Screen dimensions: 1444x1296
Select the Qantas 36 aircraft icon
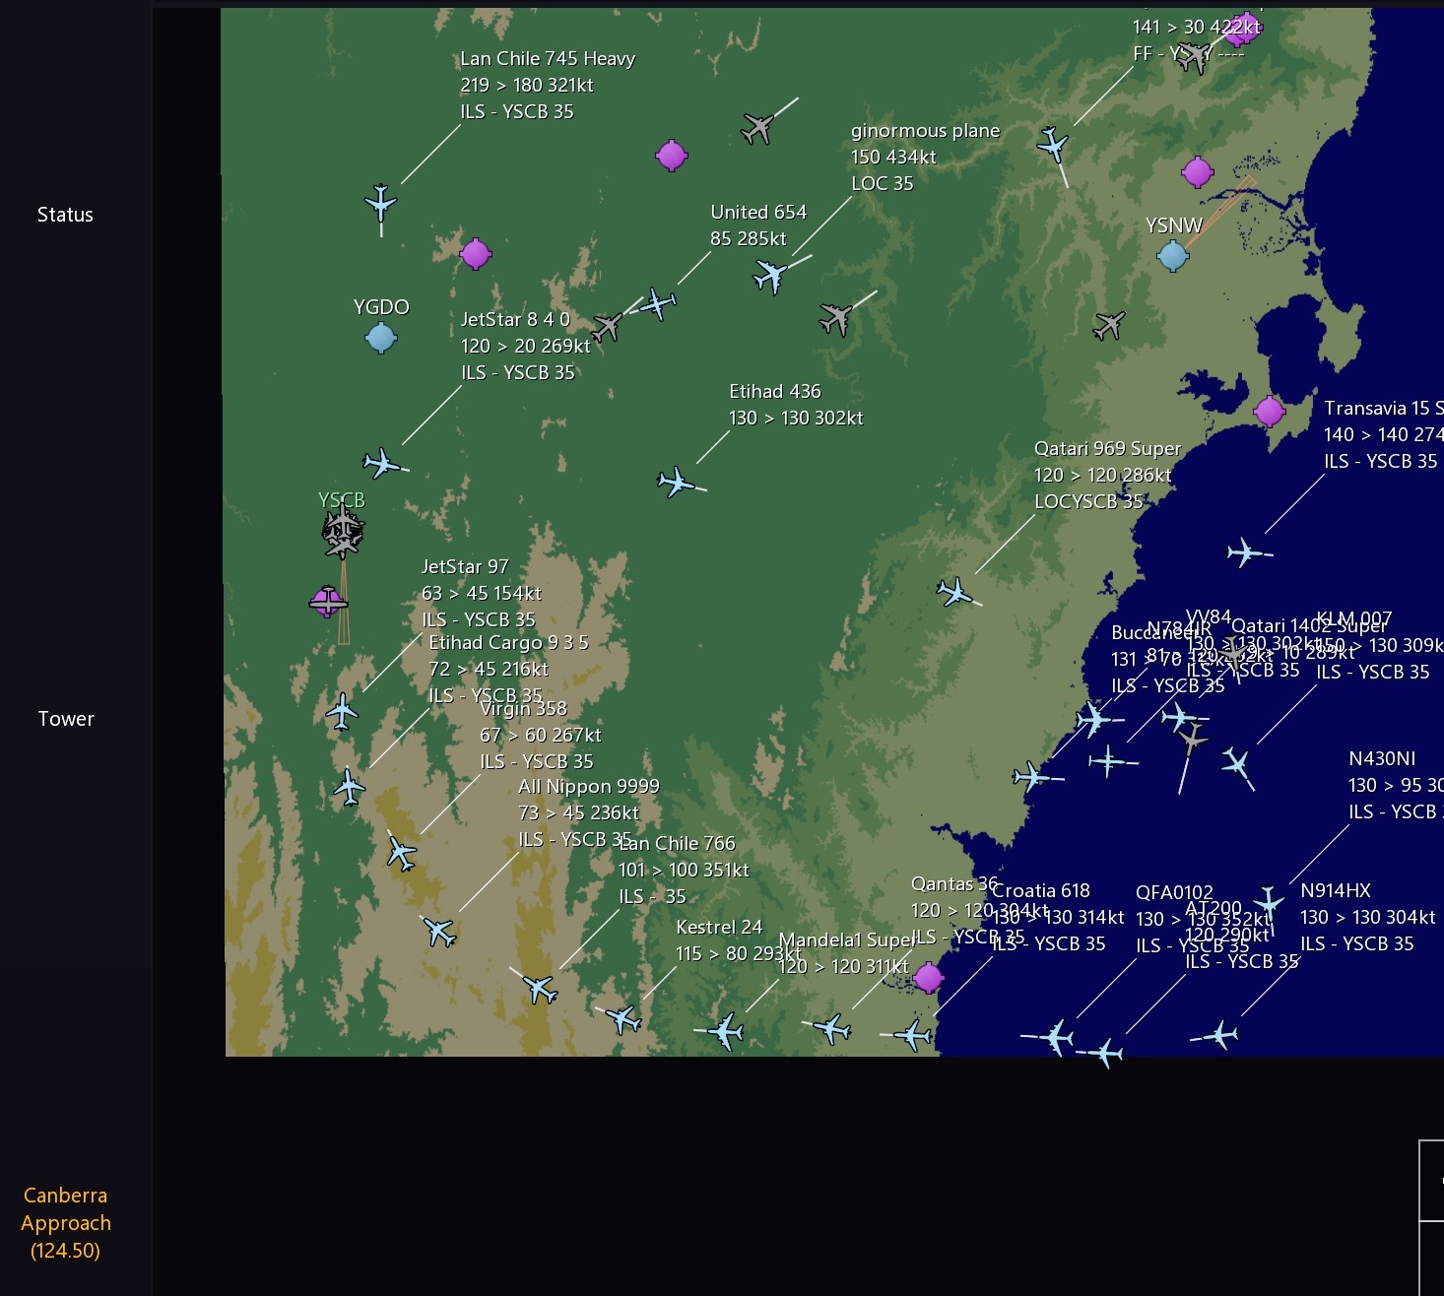click(x=833, y=1029)
